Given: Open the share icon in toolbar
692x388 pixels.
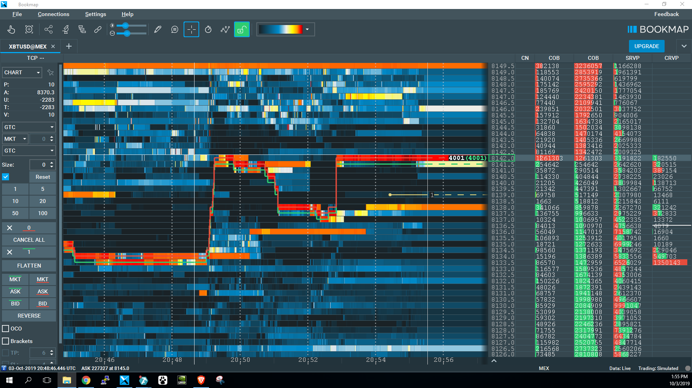Looking at the screenshot, I should (x=49, y=29).
